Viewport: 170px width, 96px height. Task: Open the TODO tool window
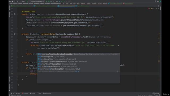(18, 93)
